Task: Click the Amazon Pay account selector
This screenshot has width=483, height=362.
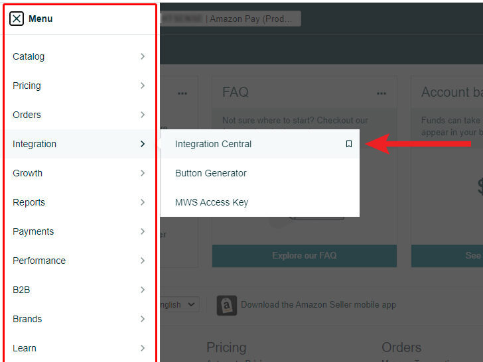Action: pyautogui.click(x=230, y=19)
